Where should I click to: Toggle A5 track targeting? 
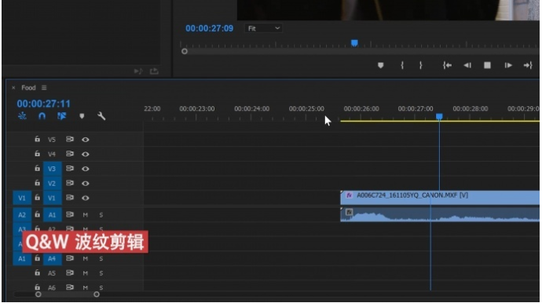[x=52, y=273]
